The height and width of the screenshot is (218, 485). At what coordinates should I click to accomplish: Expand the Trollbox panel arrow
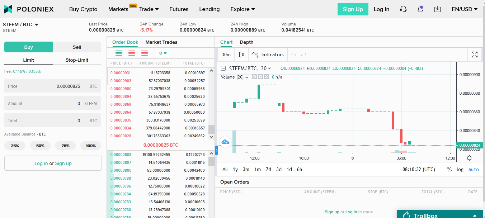pos(475,215)
